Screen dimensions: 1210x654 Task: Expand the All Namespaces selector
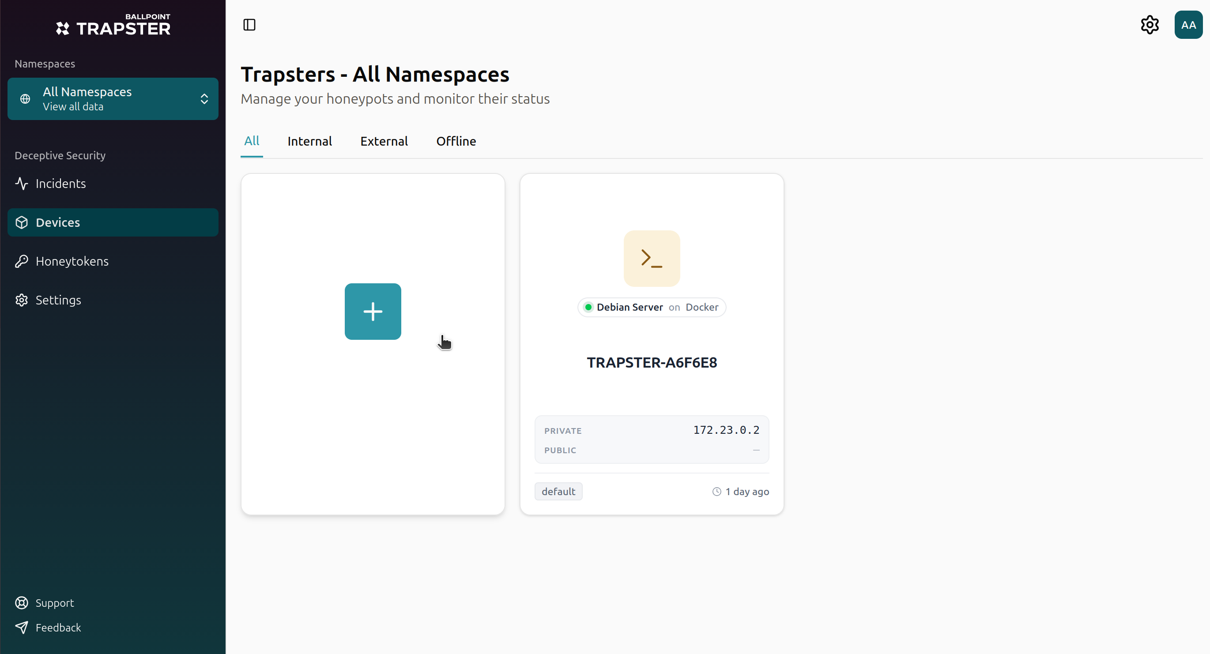pos(113,98)
